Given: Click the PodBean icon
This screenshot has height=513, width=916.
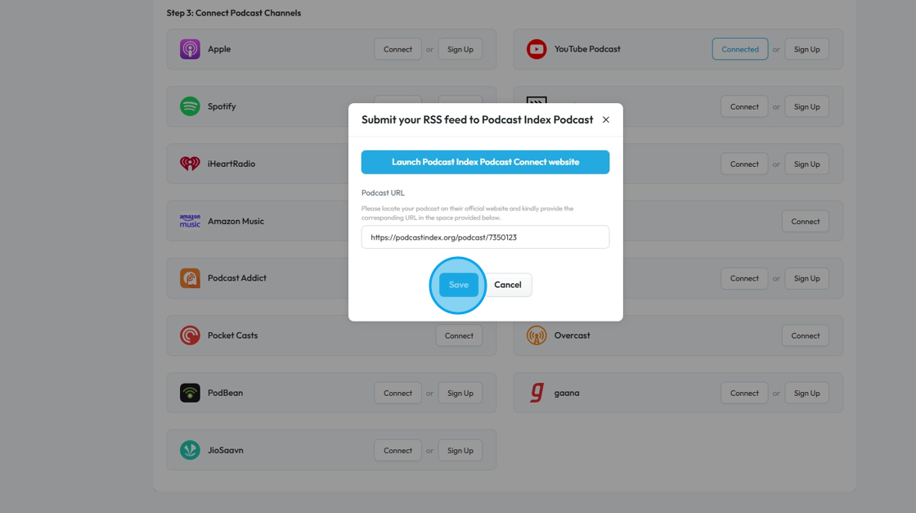Looking at the screenshot, I should 190,393.
